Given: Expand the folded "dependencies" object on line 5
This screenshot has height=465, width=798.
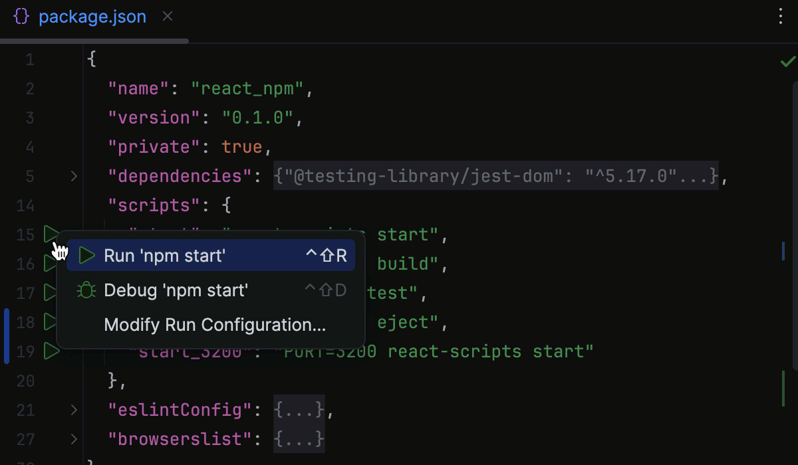Looking at the screenshot, I should click(73, 176).
